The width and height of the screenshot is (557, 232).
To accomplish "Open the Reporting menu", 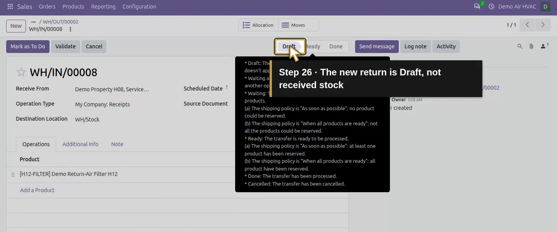I will click(x=103, y=7).
